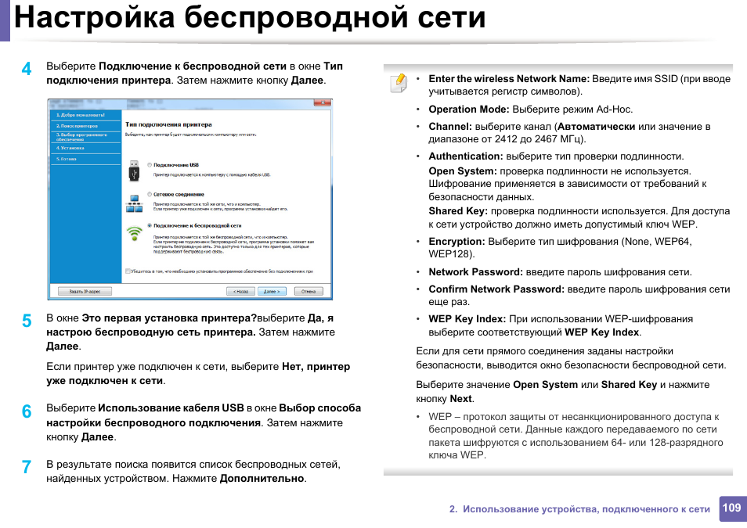Click the green wireless signal icon
Viewport: 747px width, 528px height.
click(134, 233)
